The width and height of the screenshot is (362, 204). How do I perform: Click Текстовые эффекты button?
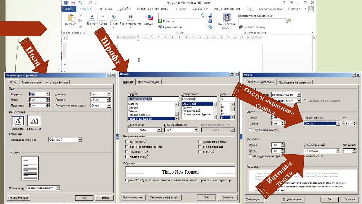click(165, 197)
